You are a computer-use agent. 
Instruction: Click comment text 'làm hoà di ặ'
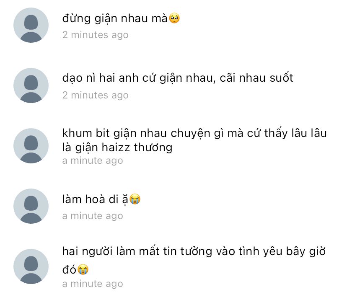[x=95, y=199]
